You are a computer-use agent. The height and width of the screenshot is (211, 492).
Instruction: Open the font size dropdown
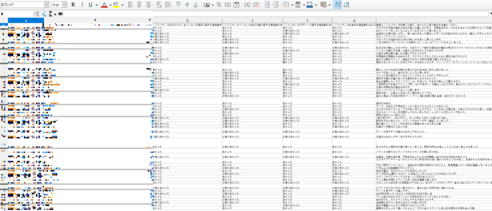point(64,5)
